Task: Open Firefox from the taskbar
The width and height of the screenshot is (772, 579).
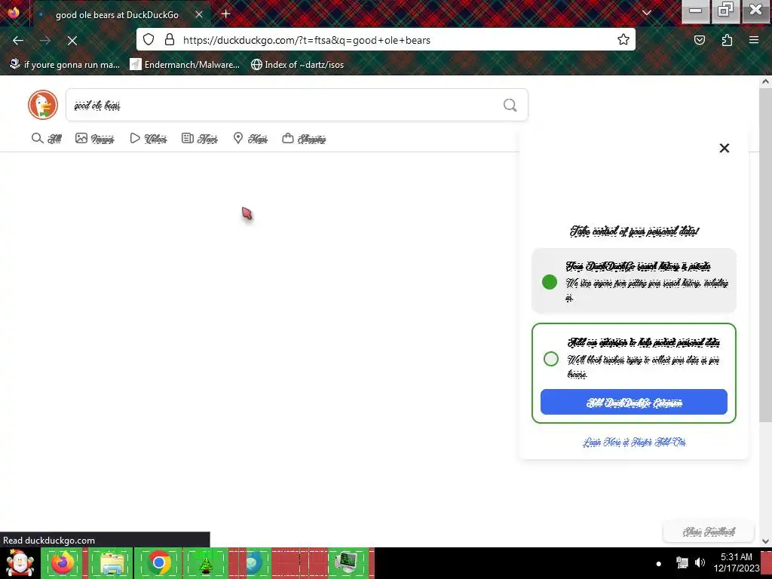Action: point(63,562)
